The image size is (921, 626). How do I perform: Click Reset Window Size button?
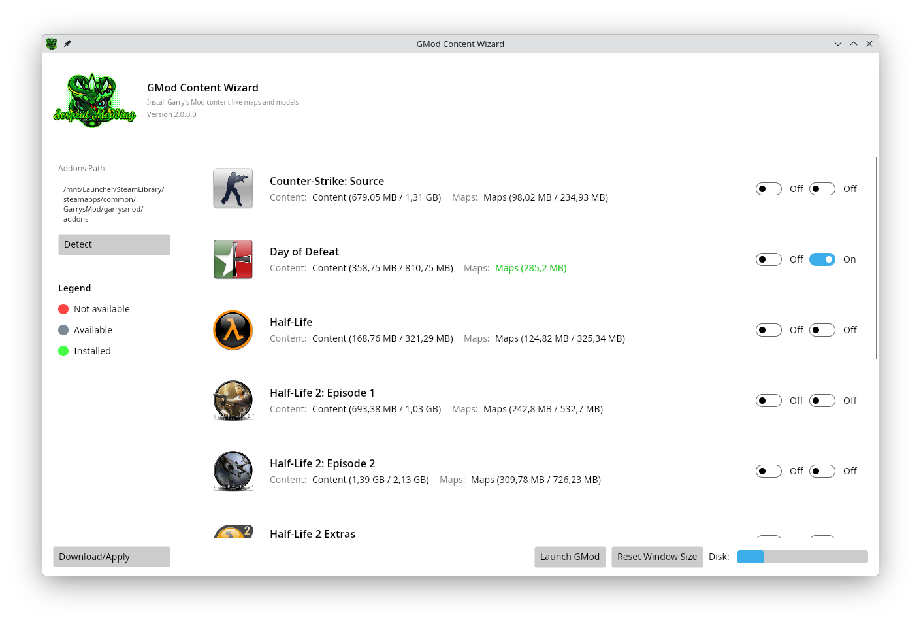pos(657,557)
